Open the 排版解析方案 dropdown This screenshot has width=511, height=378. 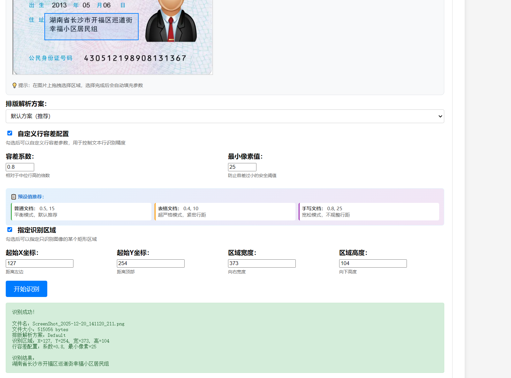225,116
